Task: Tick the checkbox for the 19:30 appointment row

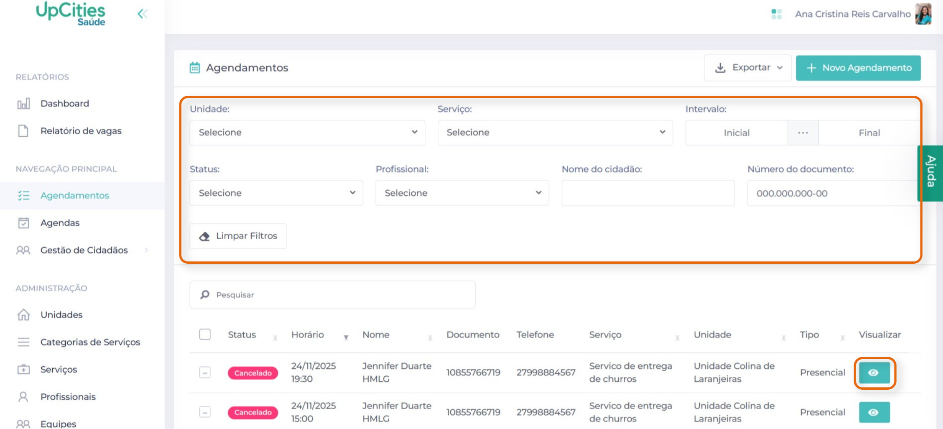Action: (x=205, y=373)
